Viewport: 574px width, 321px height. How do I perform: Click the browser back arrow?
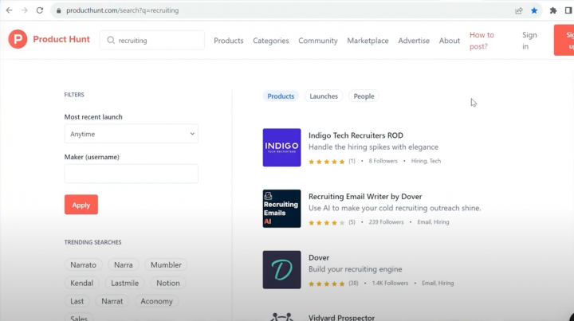pos(9,10)
